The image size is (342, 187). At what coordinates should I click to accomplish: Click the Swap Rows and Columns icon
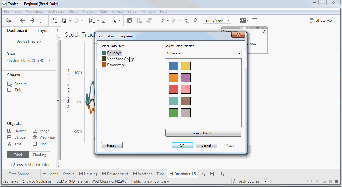point(130,21)
